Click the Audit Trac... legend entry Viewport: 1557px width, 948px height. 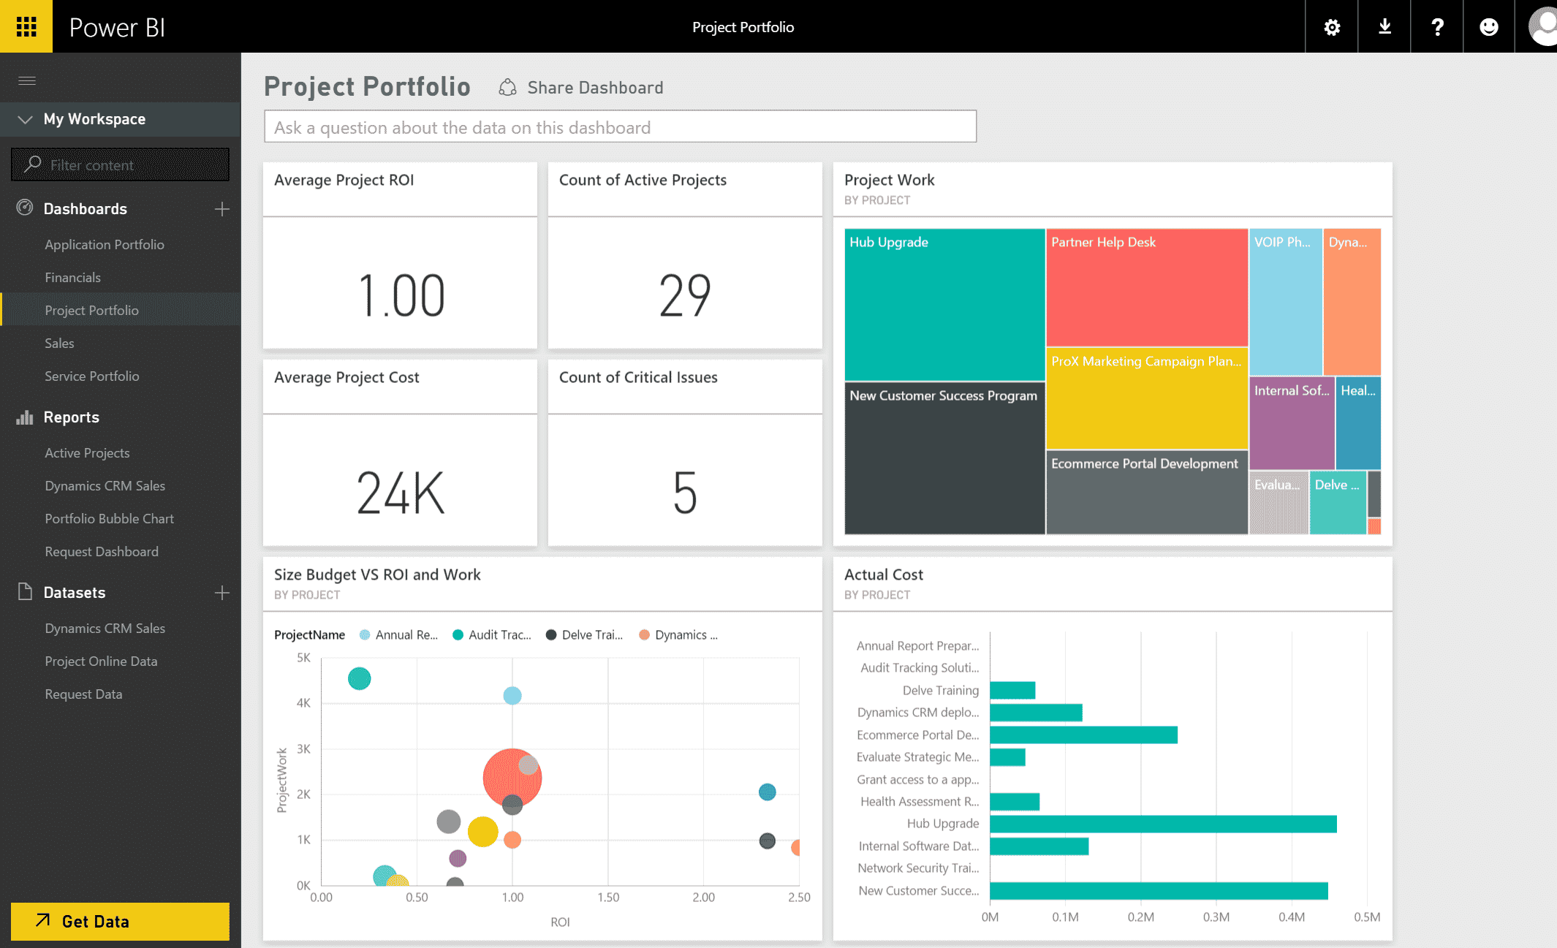tap(492, 634)
